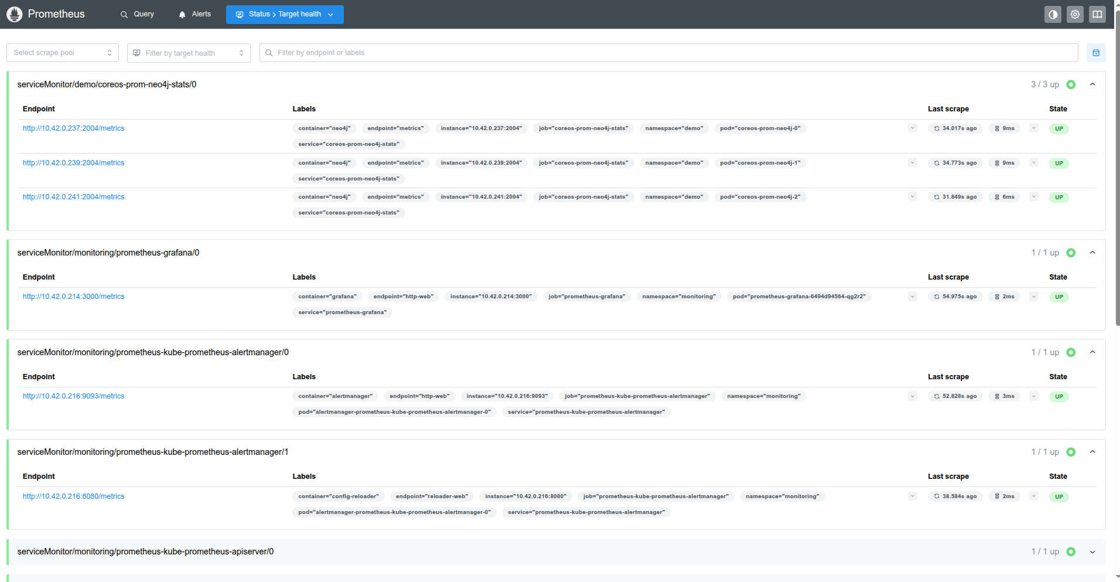1120x582 pixels.
Task: Click chevron after 2ms duration, config-reloader row
Action: (1034, 496)
